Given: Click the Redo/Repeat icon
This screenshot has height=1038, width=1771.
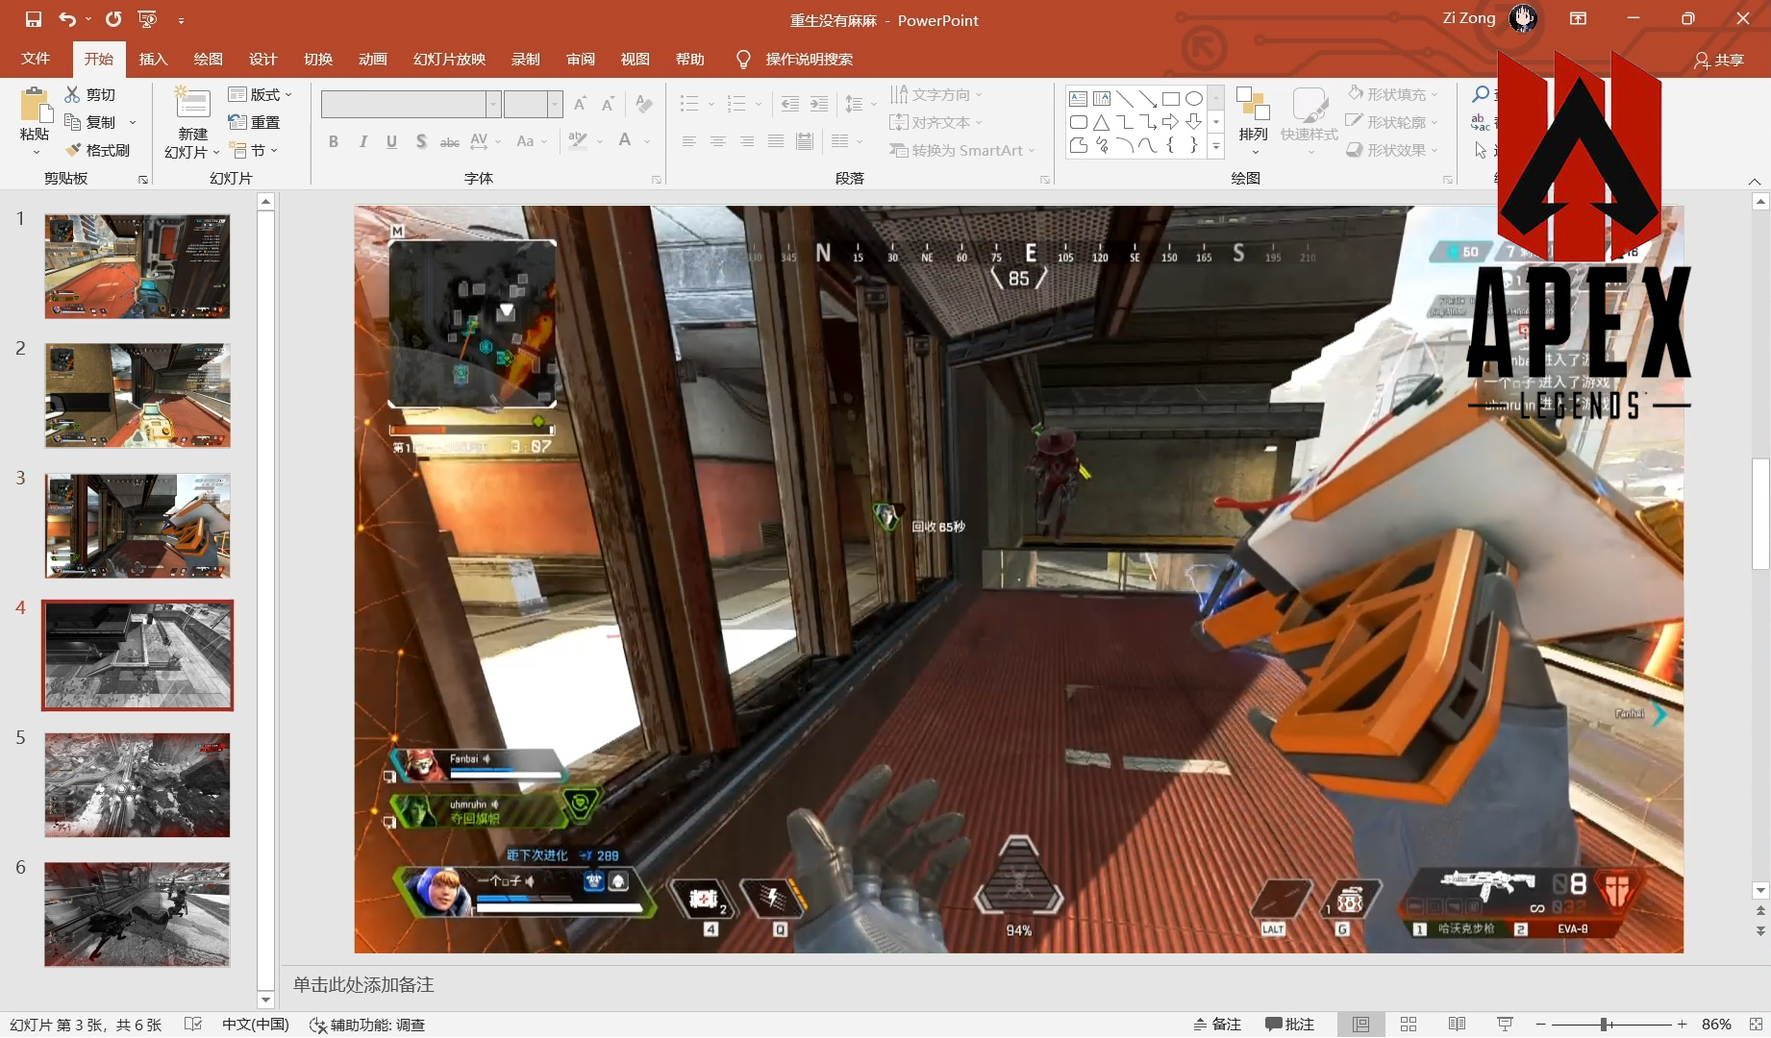Looking at the screenshot, I should pos(113,19).
